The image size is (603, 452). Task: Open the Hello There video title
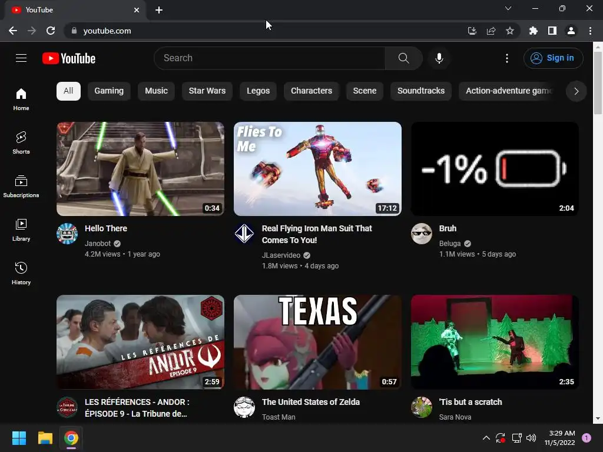[x=106, y=228]
